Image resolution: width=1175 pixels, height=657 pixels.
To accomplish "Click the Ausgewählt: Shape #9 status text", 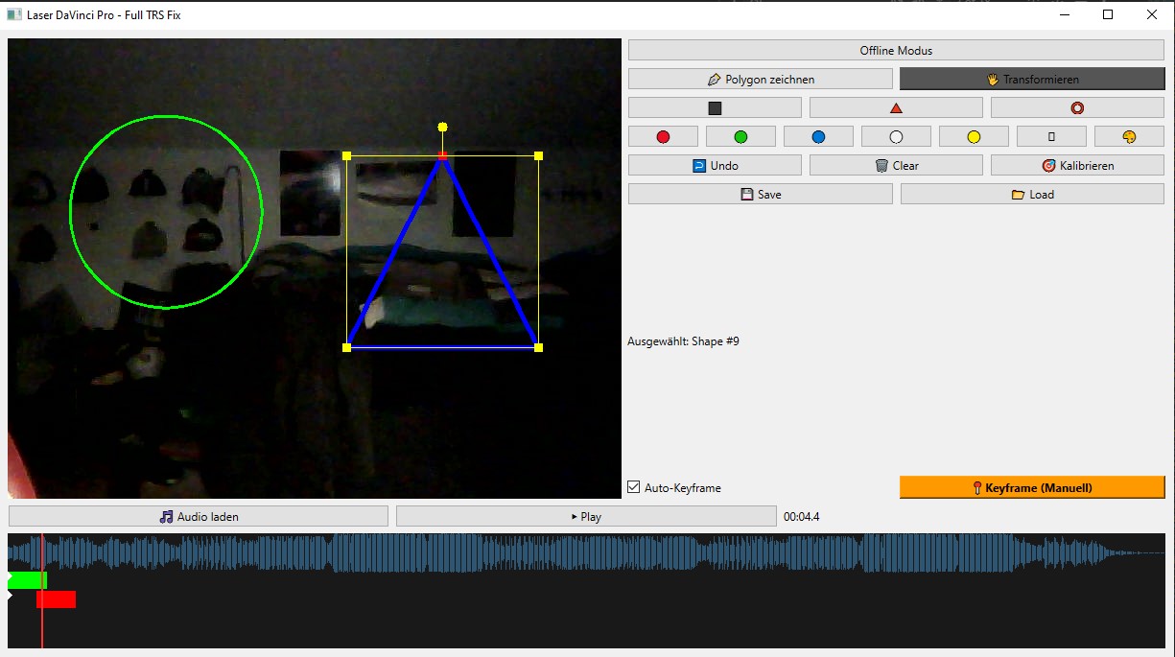I will pos(683,341).
